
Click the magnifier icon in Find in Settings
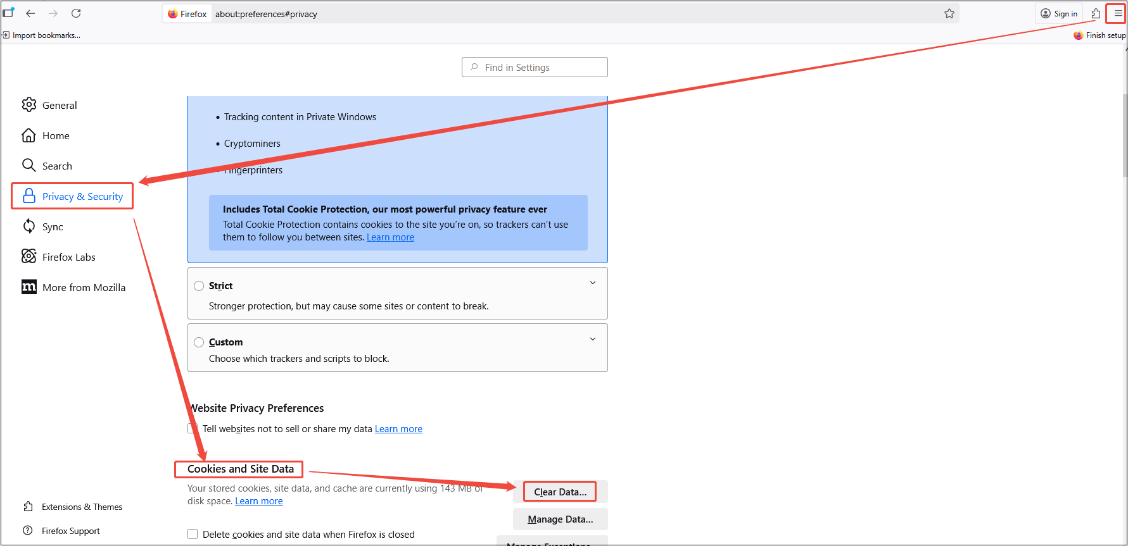click(x=474, y=67)
